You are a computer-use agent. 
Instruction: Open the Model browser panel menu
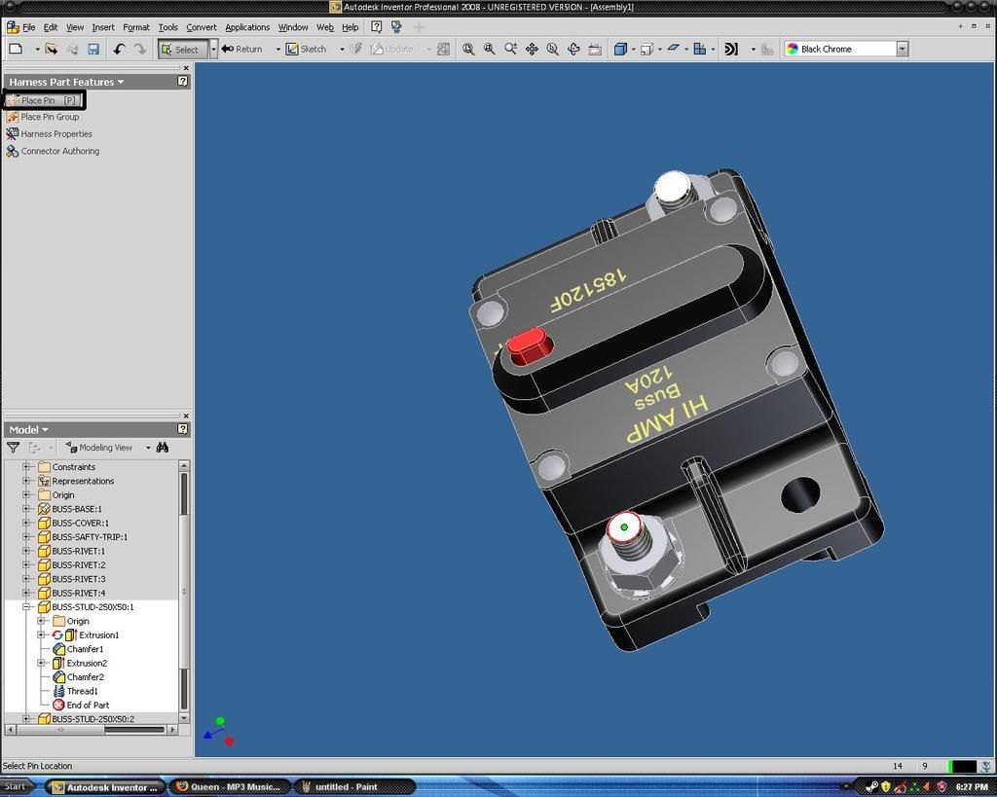coord(45,430)
